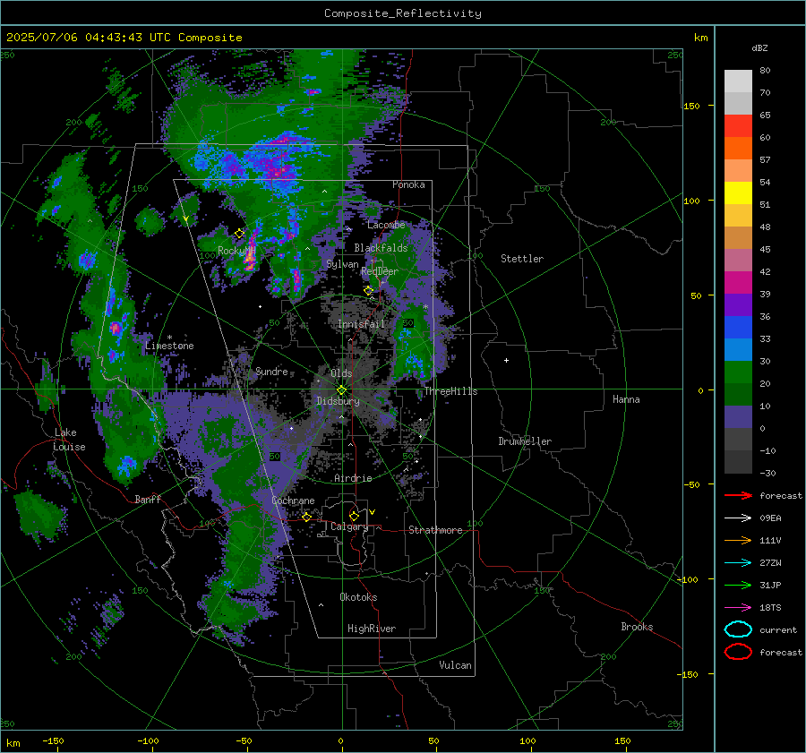Select the red 60-65 dBZ swatch
Screen dimensions: 806x753
[738, 126]
